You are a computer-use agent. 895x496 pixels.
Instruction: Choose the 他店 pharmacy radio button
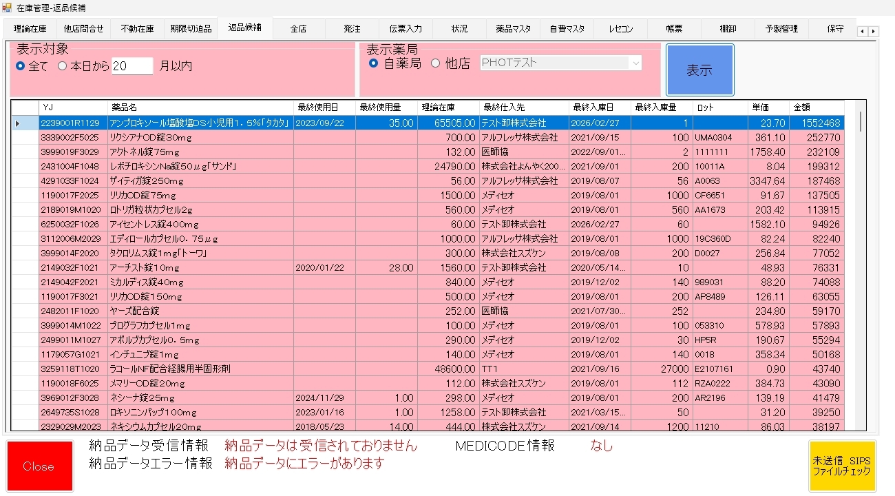[x=435, y=63]
